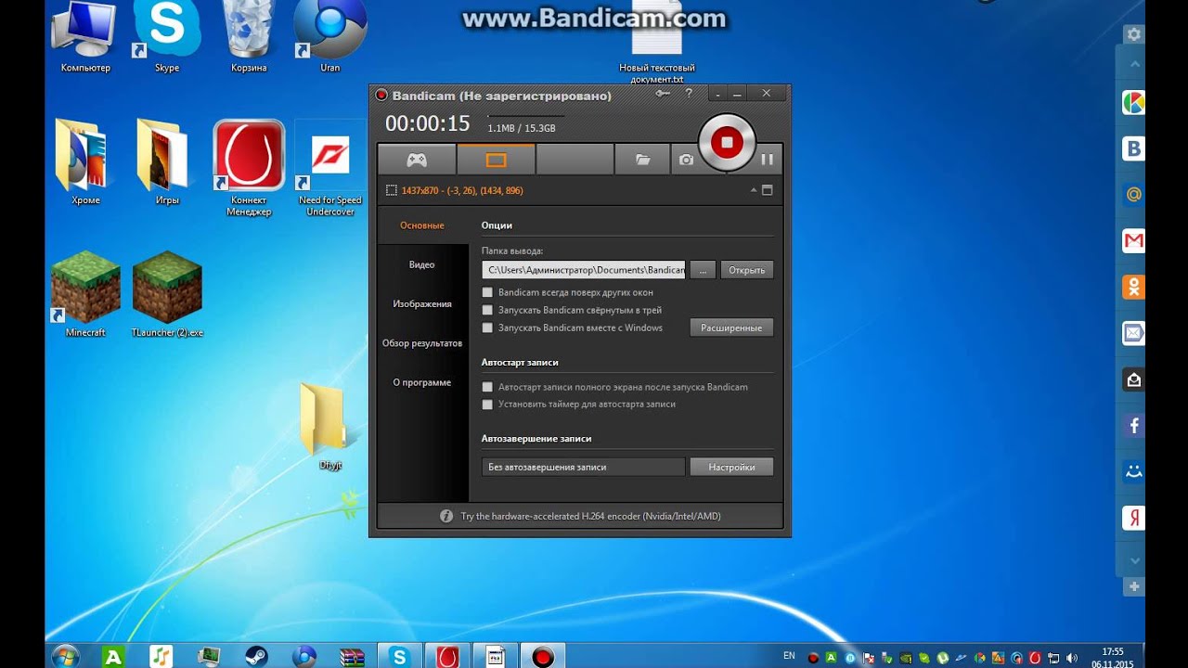Open the О программе tab
This screenshot has height=668, width=1188.
[x=422, y=382]
